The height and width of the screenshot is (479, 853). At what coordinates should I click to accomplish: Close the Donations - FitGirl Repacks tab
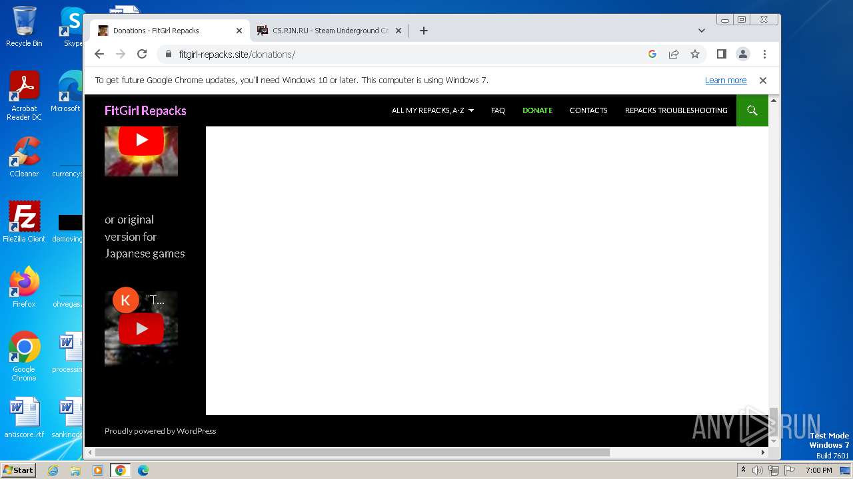tap(239, 31)
